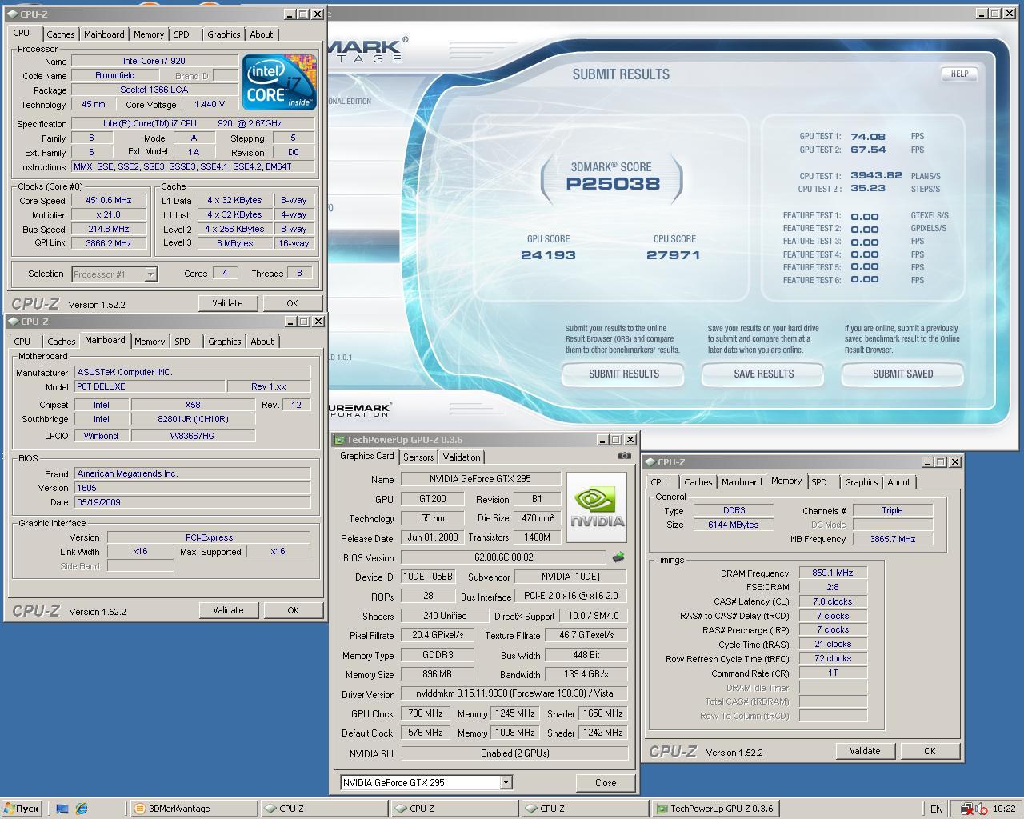Click Close button in GPU-Z
This screenshot has height=819, width=1024.
606,782
